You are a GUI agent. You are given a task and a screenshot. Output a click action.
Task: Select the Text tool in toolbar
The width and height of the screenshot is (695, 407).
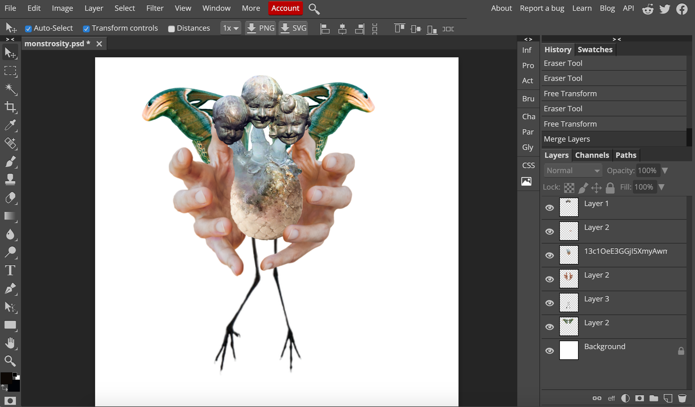click(11, 270)
